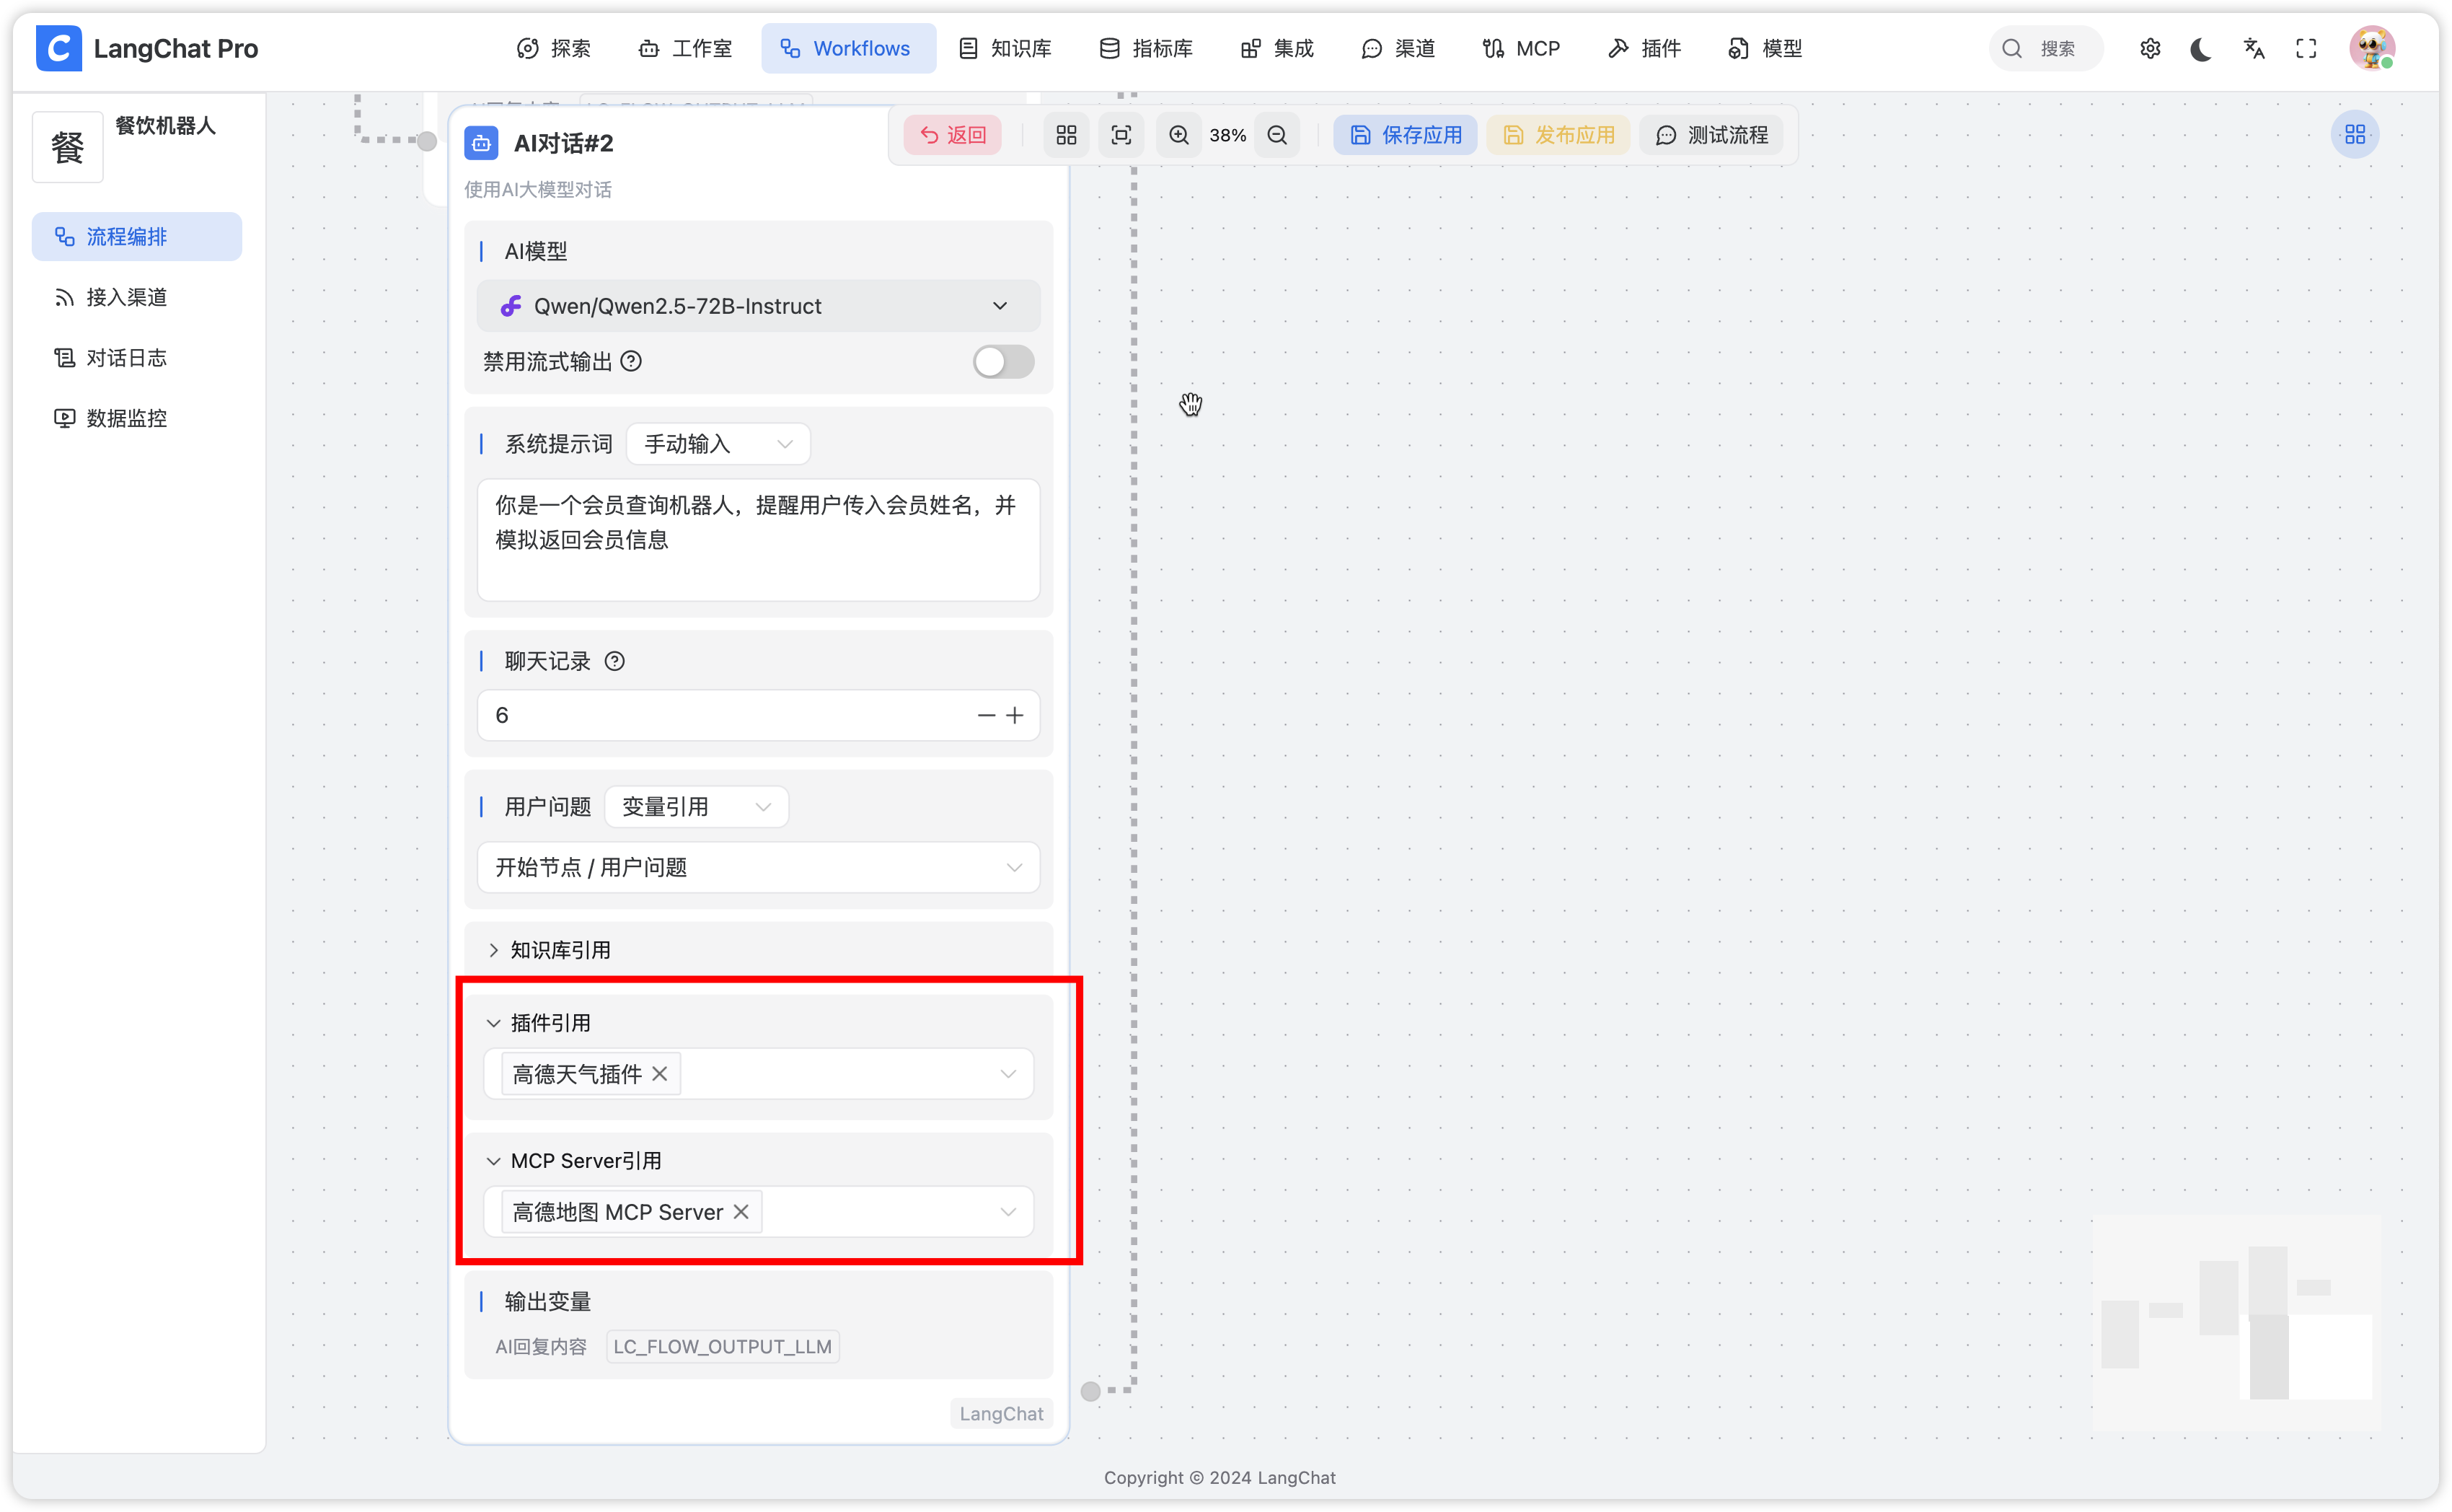Open the Qwen2.5-72B-Instruct model dropdown
The width and height of the screenshot is (2452, 1512).
click(758, 306)
